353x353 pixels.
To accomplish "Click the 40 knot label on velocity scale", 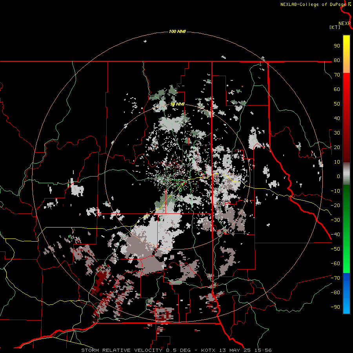I will tap(337, 118).
